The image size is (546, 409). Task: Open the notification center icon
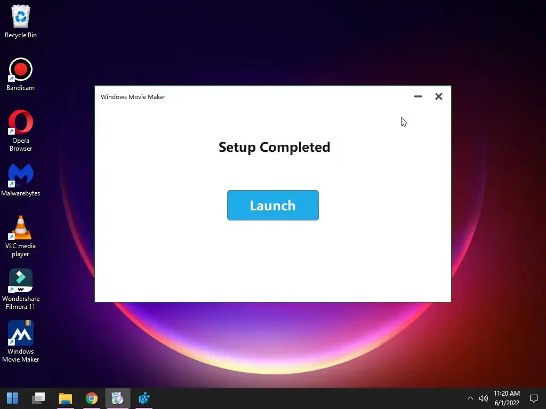pos(533,398)
